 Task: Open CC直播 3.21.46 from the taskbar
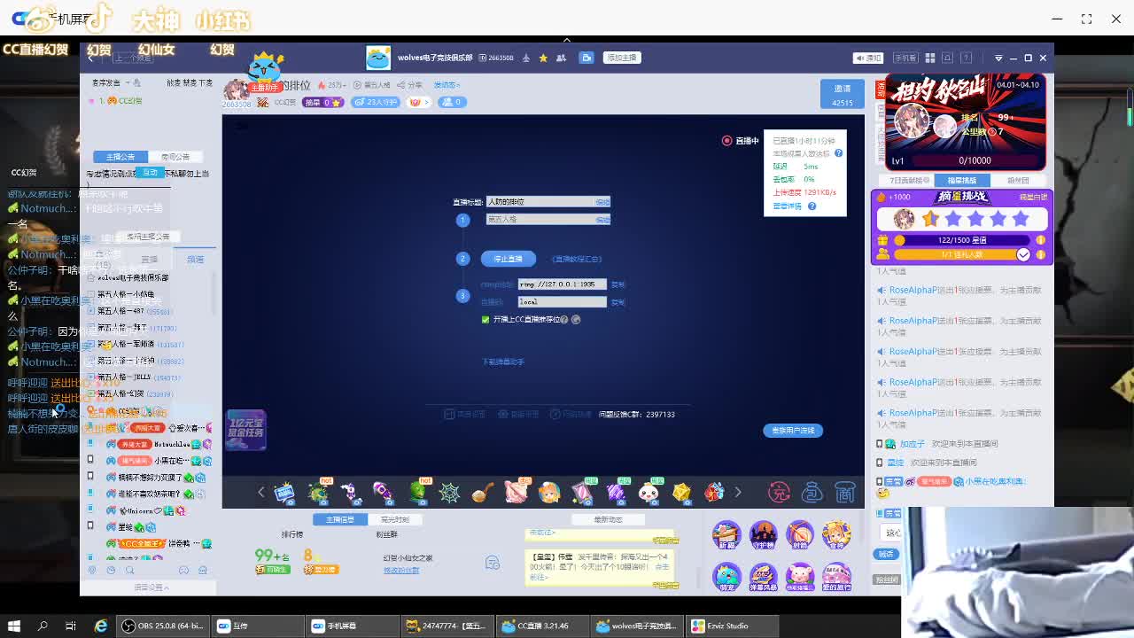coord(543,626)
